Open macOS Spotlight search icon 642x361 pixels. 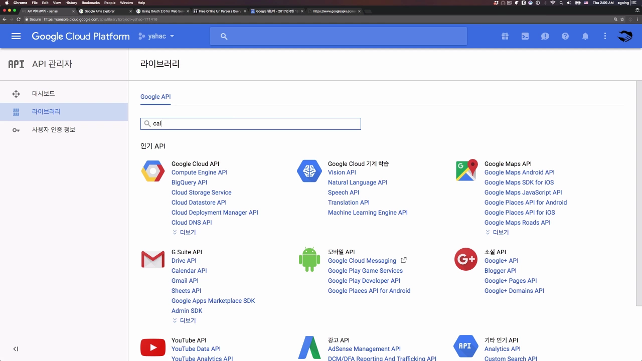[561, 3]
